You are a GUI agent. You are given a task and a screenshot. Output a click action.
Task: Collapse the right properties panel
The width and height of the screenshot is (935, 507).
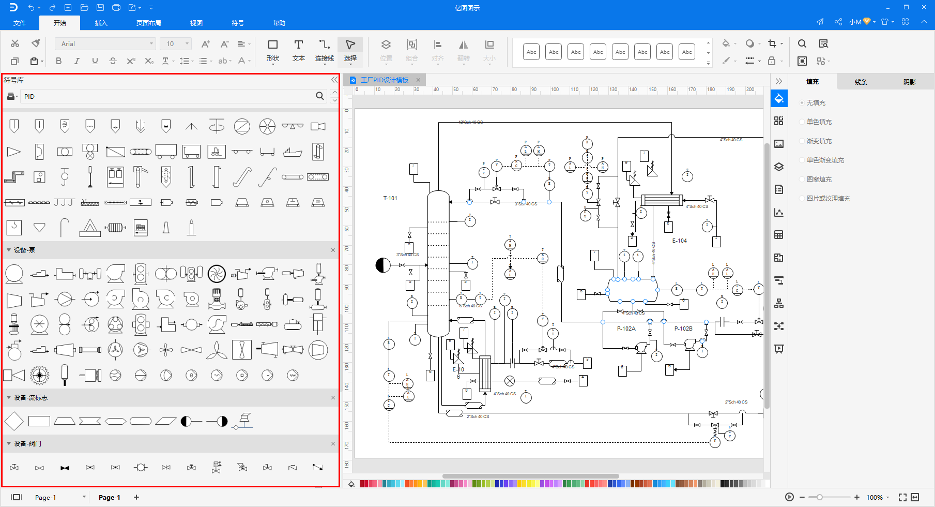[x=779, y=81]
